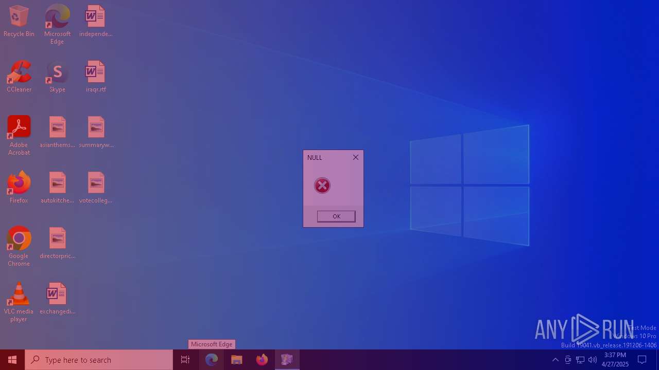Image resolution: width=659 pixels, height=370 pixels.
Task: Select the asianthems... image file
Action: click(x=57, y=132)
